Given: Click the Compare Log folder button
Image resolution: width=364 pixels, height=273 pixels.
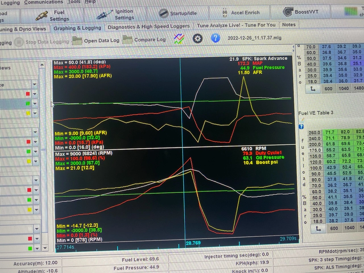Looking at the screenshot, I should tap(144, 40).
